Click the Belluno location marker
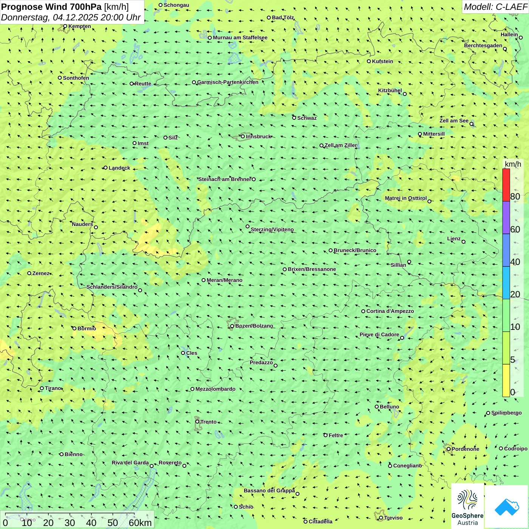The width and height of the screenshot is (529, 529). [377, 407]
